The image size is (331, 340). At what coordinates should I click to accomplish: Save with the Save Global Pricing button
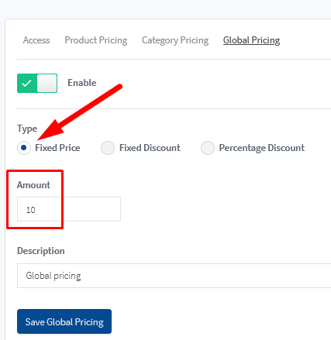pyautogui.click(x=64, y=321)
